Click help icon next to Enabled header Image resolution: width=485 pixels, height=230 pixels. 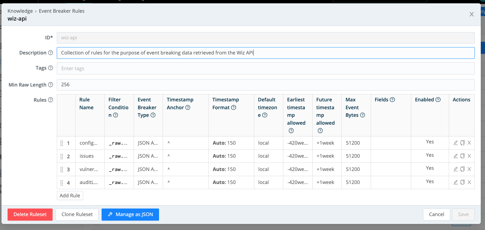[x=438, y=100]
